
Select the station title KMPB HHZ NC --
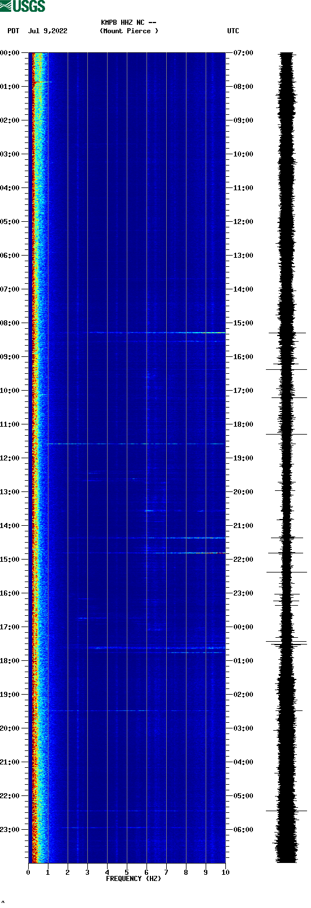pyautogui.click(x=128, y=23)
